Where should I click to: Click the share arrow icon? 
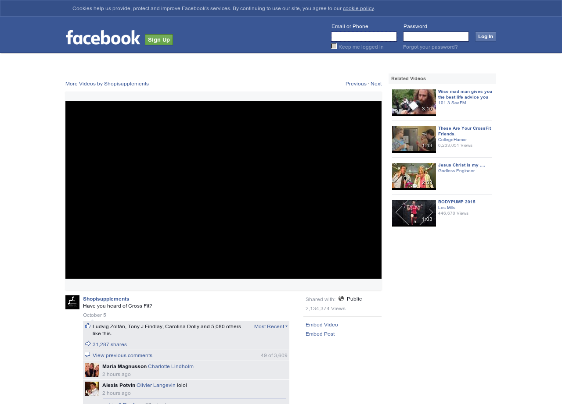tap(87, 344)
